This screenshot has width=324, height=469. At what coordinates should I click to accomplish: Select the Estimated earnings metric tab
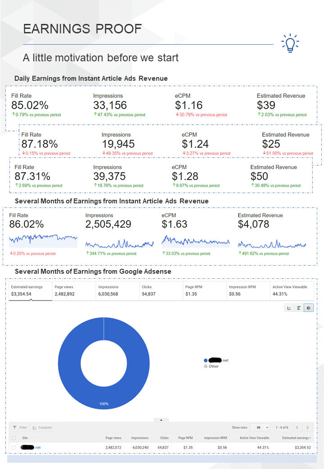31,290
